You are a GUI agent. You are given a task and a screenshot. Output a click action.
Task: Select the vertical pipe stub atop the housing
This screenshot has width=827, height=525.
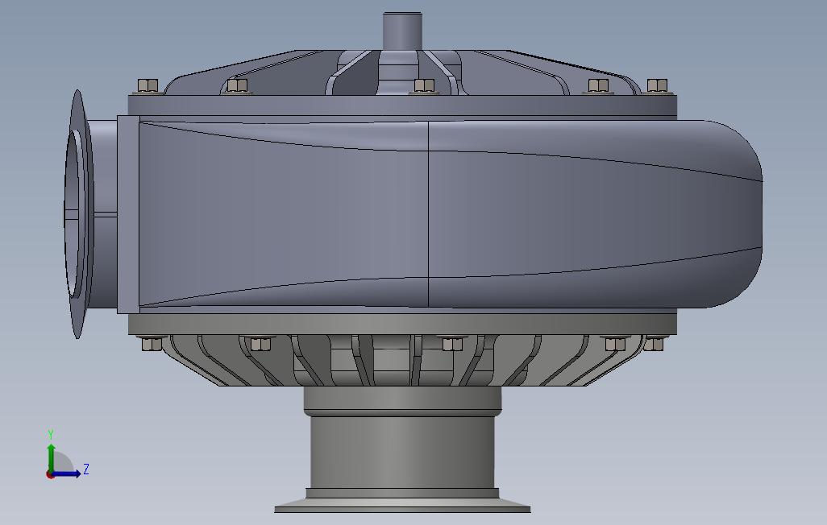402,31
